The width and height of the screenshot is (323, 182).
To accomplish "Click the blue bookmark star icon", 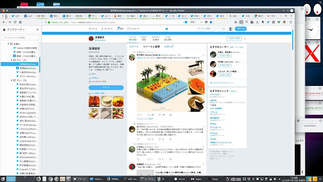I will pos(211,22).
